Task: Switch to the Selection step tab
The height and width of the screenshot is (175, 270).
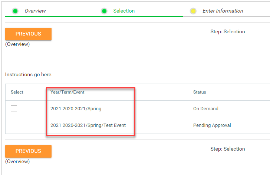Action: pyautogui.click(x=124, y=11)
